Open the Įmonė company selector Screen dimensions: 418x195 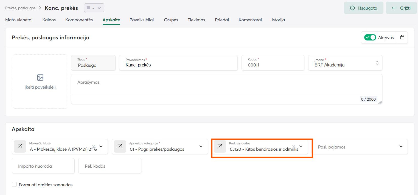click(345, 63)
